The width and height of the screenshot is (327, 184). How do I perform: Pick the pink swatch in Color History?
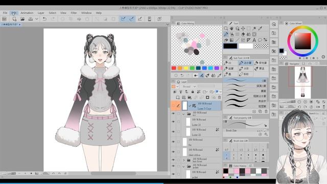pyautogui.click(x=237, y=171)
